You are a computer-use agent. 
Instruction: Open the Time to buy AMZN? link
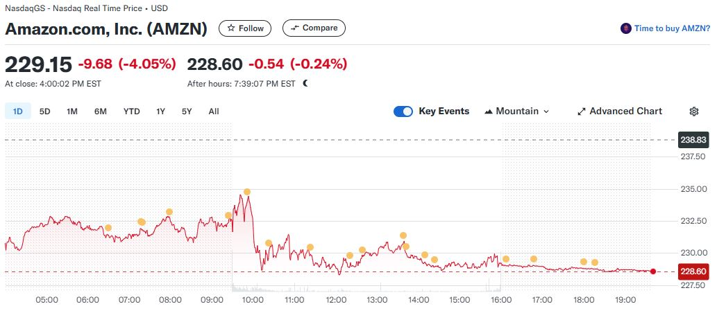coord(672,28)
